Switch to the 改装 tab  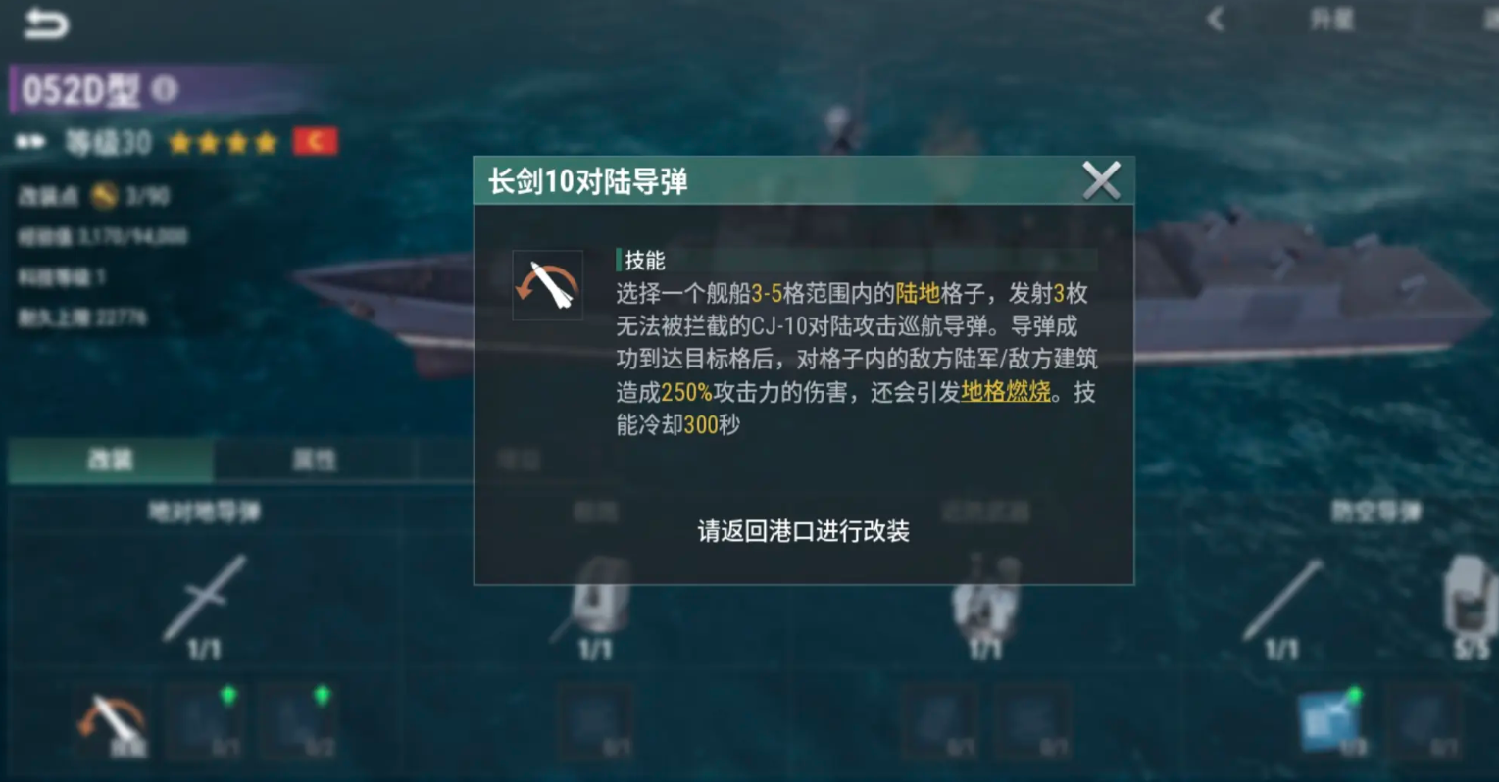(x=111, y=460)
